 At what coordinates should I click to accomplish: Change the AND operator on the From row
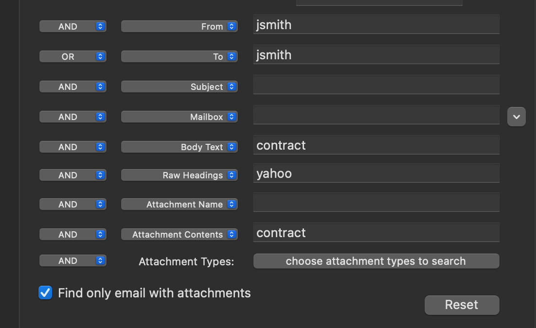pyautogui.click(x=73, y=27)
